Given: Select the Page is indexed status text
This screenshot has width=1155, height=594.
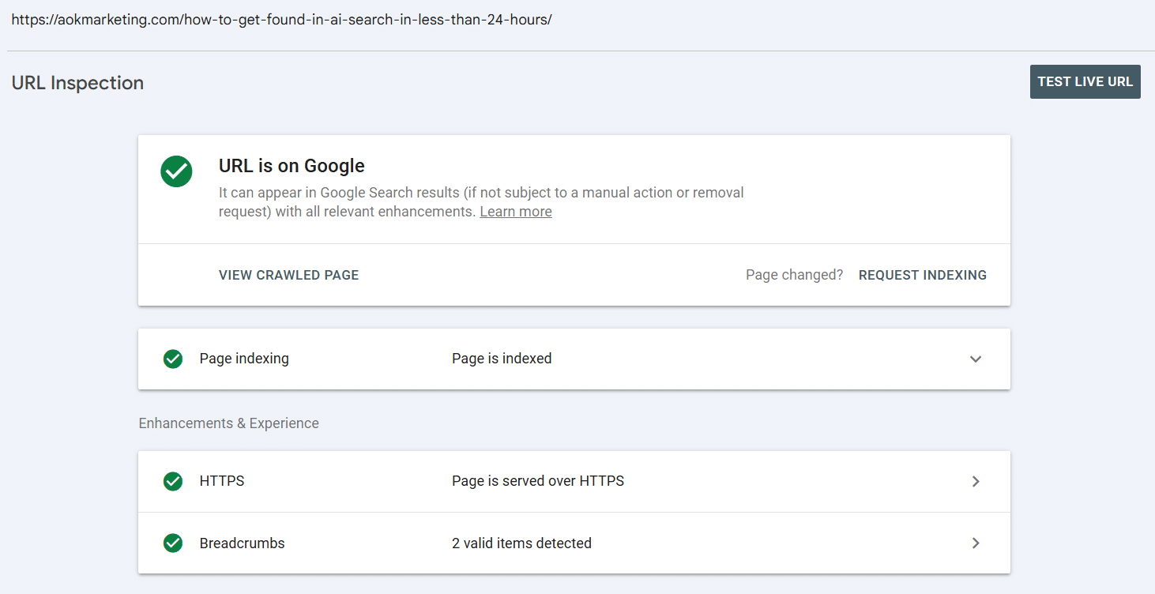Looking at the screenshot, I should pyautogui.click(x=501, y=359).
